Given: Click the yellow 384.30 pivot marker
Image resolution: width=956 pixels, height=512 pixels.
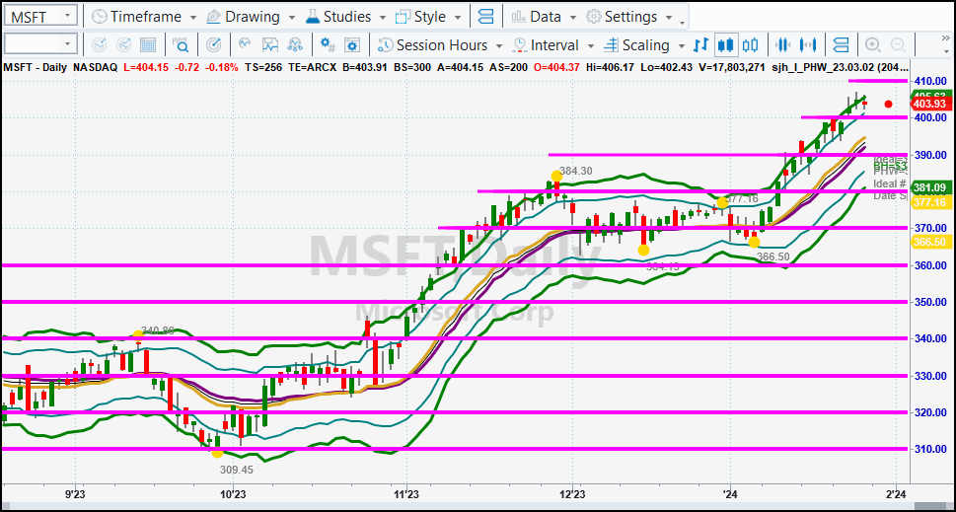Looking at the screenshot, I should (x=556, y=177).
